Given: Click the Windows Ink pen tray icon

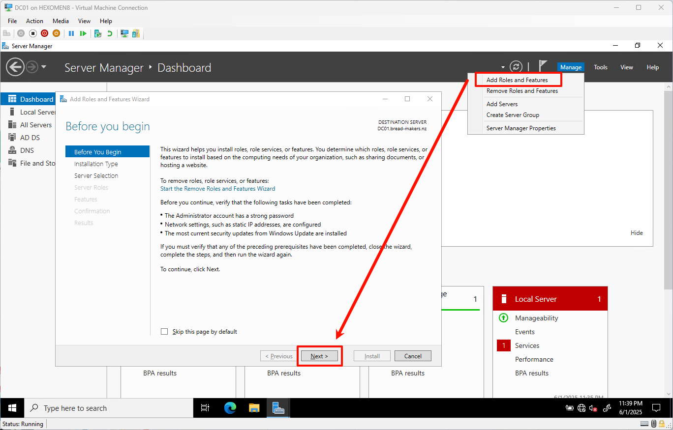Looking at the screenshot, I should [x=607, y=408].
